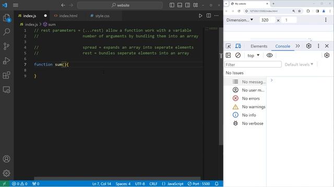Click the width field showing 320
The height and width of the screenshot is (187, 334).
tap(267, 20)
